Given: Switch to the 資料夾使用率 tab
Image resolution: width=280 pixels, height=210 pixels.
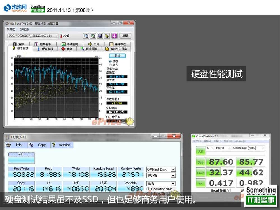Looking at the screenshot, I should tap(116, 49).
